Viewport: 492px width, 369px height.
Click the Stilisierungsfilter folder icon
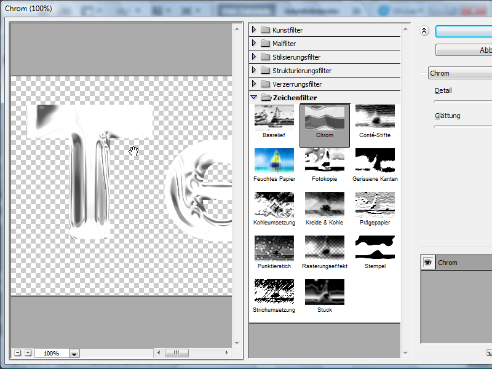[x=266, y=57]
